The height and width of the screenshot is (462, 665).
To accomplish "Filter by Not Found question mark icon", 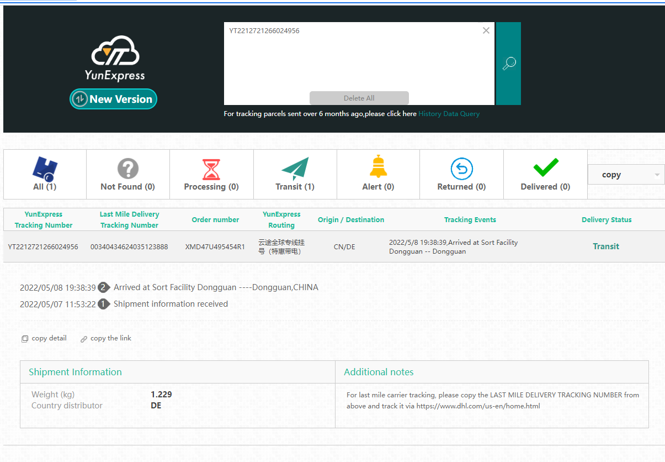I will (x=127, y=169).
